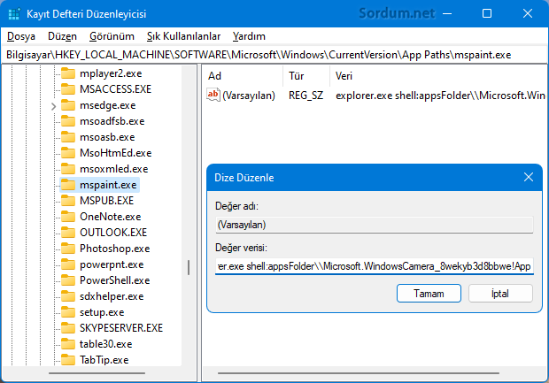Screen dimensions: 549x383
Task: Click the values pane horizontal scrollbar
Action: (x=359, y=373)
